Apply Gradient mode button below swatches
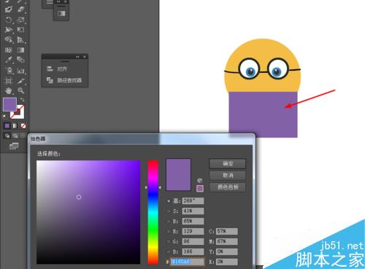The height and width of the screenshot is (269, 365). (x=15, y=125)
